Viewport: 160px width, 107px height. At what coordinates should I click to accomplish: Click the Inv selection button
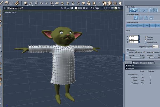click(x=147, y=25)
